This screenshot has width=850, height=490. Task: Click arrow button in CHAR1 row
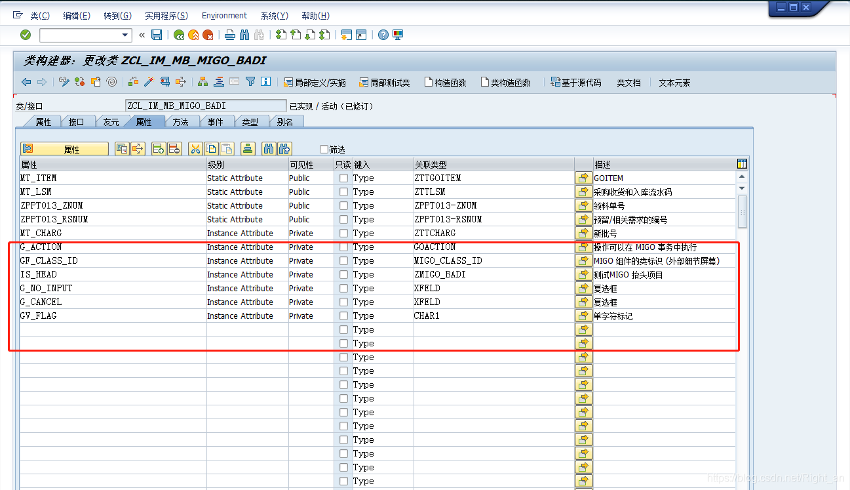coord(583,316)
